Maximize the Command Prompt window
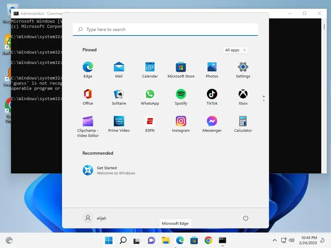 pyautogui.click(x=304, y=13)
